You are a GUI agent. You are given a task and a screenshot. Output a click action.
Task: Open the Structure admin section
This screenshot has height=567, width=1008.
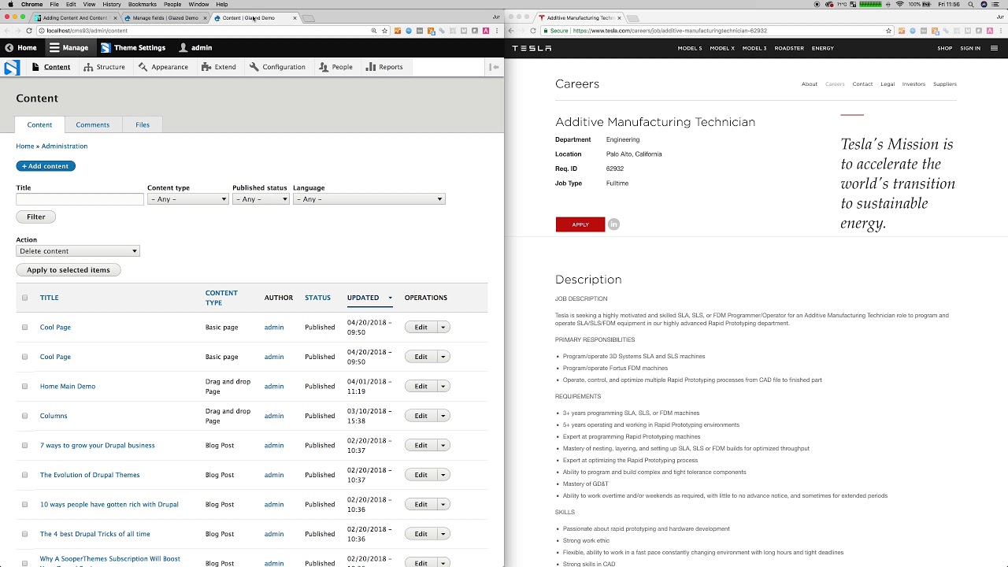(105, 67)
